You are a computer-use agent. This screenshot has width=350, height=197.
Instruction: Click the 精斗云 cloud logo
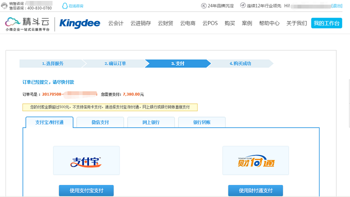27,24
